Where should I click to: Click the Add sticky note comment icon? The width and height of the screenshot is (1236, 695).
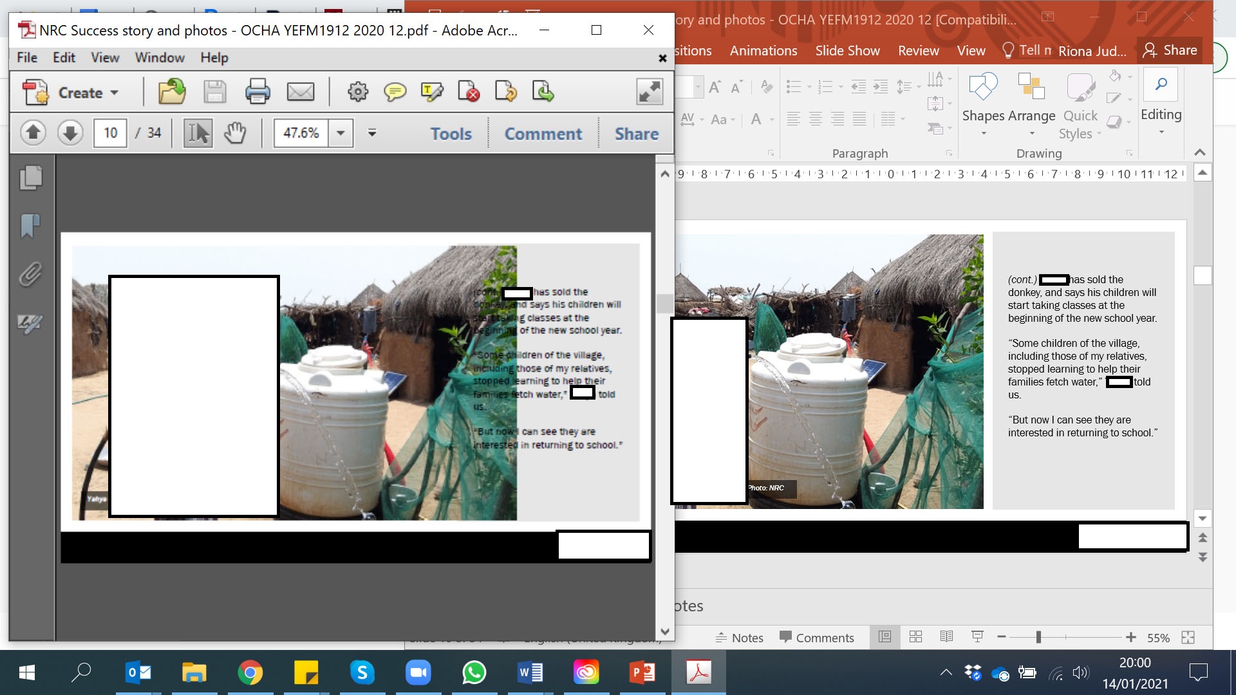point(395,92)
